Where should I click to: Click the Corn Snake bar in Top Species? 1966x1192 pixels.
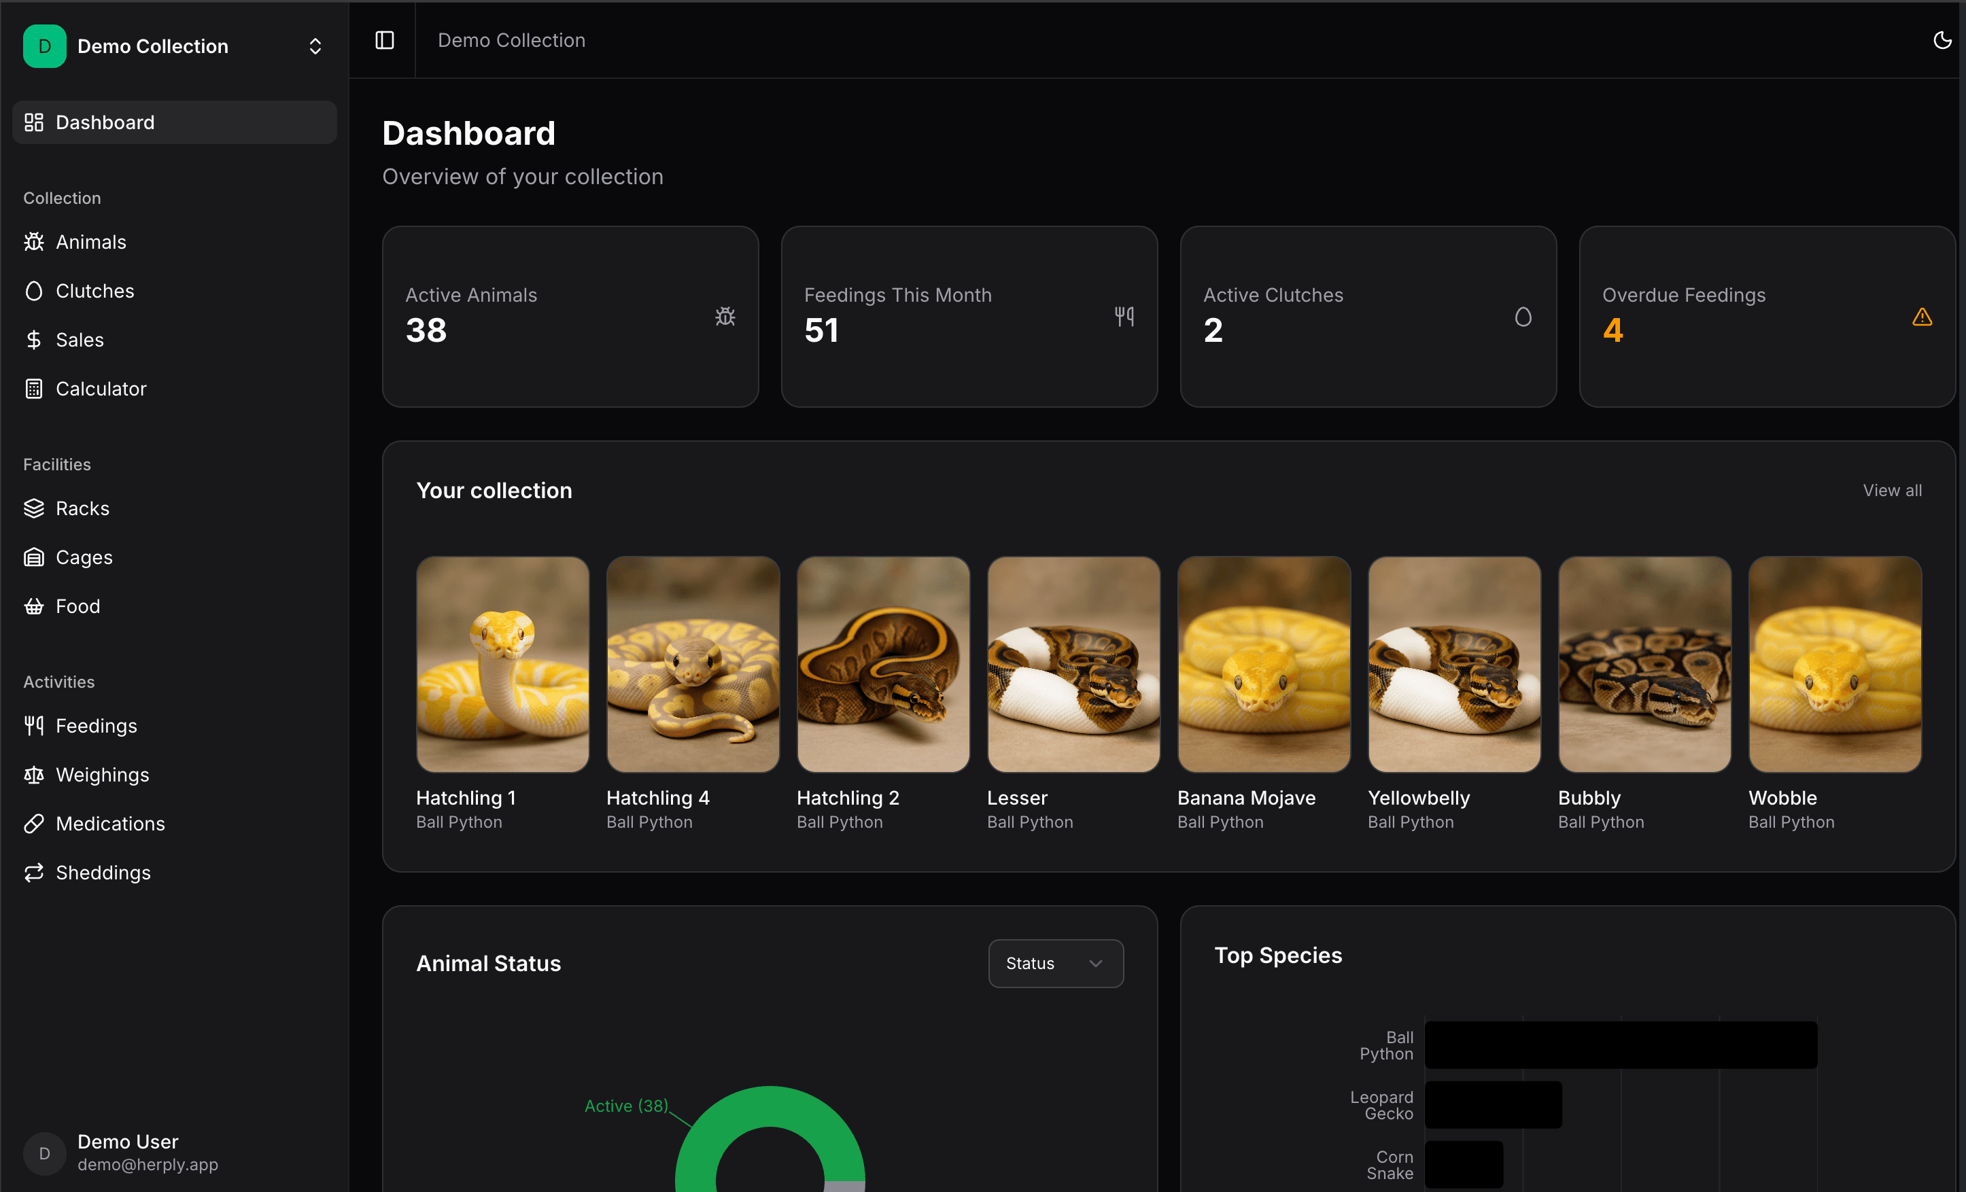[1464, 1165]
